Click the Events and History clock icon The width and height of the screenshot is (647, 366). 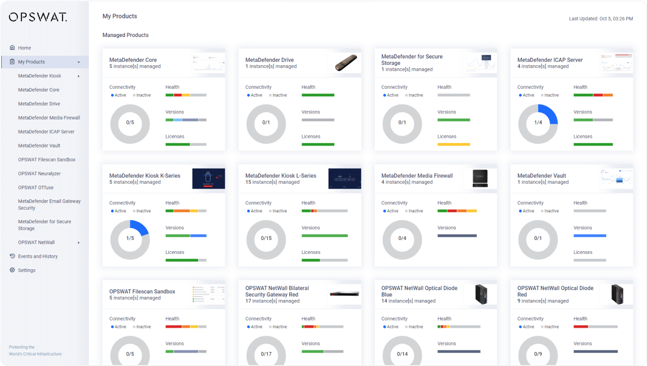[12, 256]
